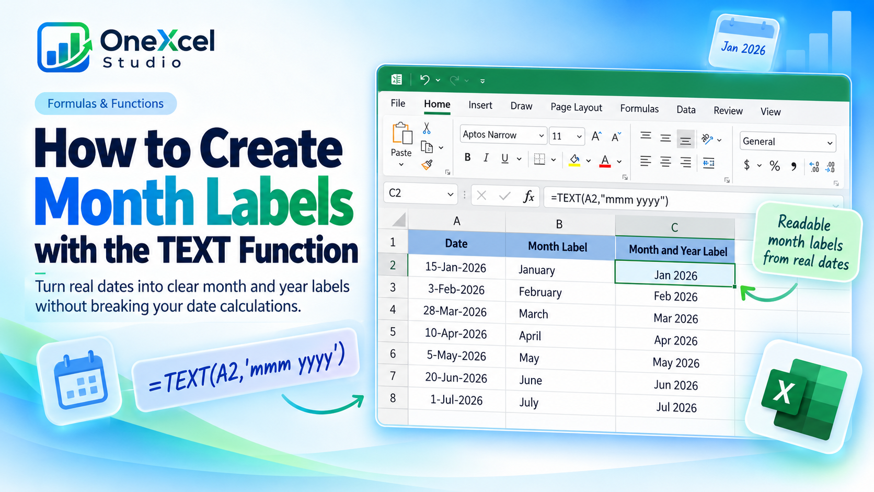Click Decrease Decimal icon
This screenshot has height=492, width=874.
[831, 167]
